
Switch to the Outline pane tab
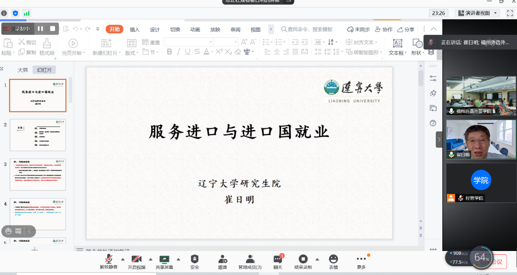click(x=22, y=70)
